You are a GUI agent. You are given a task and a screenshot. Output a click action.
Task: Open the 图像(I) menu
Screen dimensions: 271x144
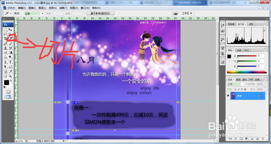tap(32, 8)
